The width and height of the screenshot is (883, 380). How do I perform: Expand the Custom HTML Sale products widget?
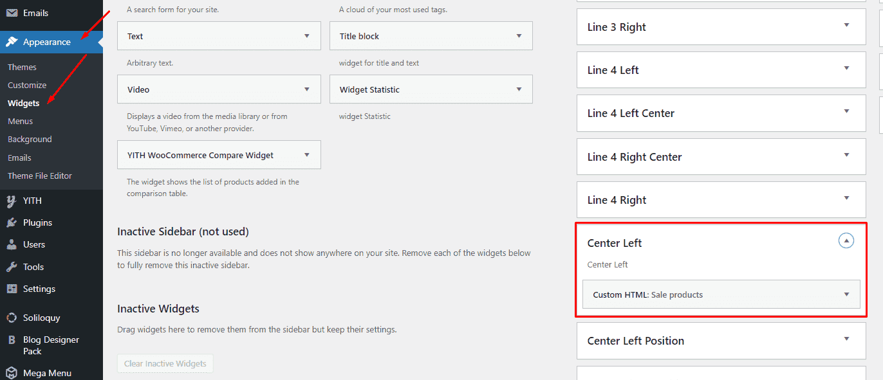(846, 294)
